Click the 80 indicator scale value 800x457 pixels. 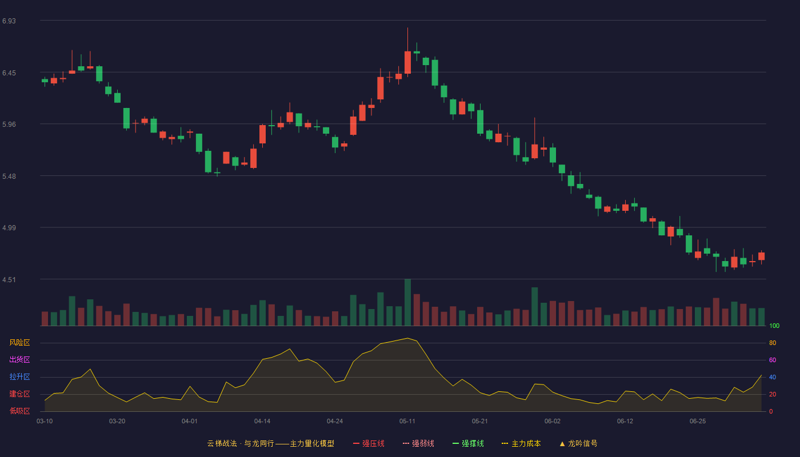point(773,343)
